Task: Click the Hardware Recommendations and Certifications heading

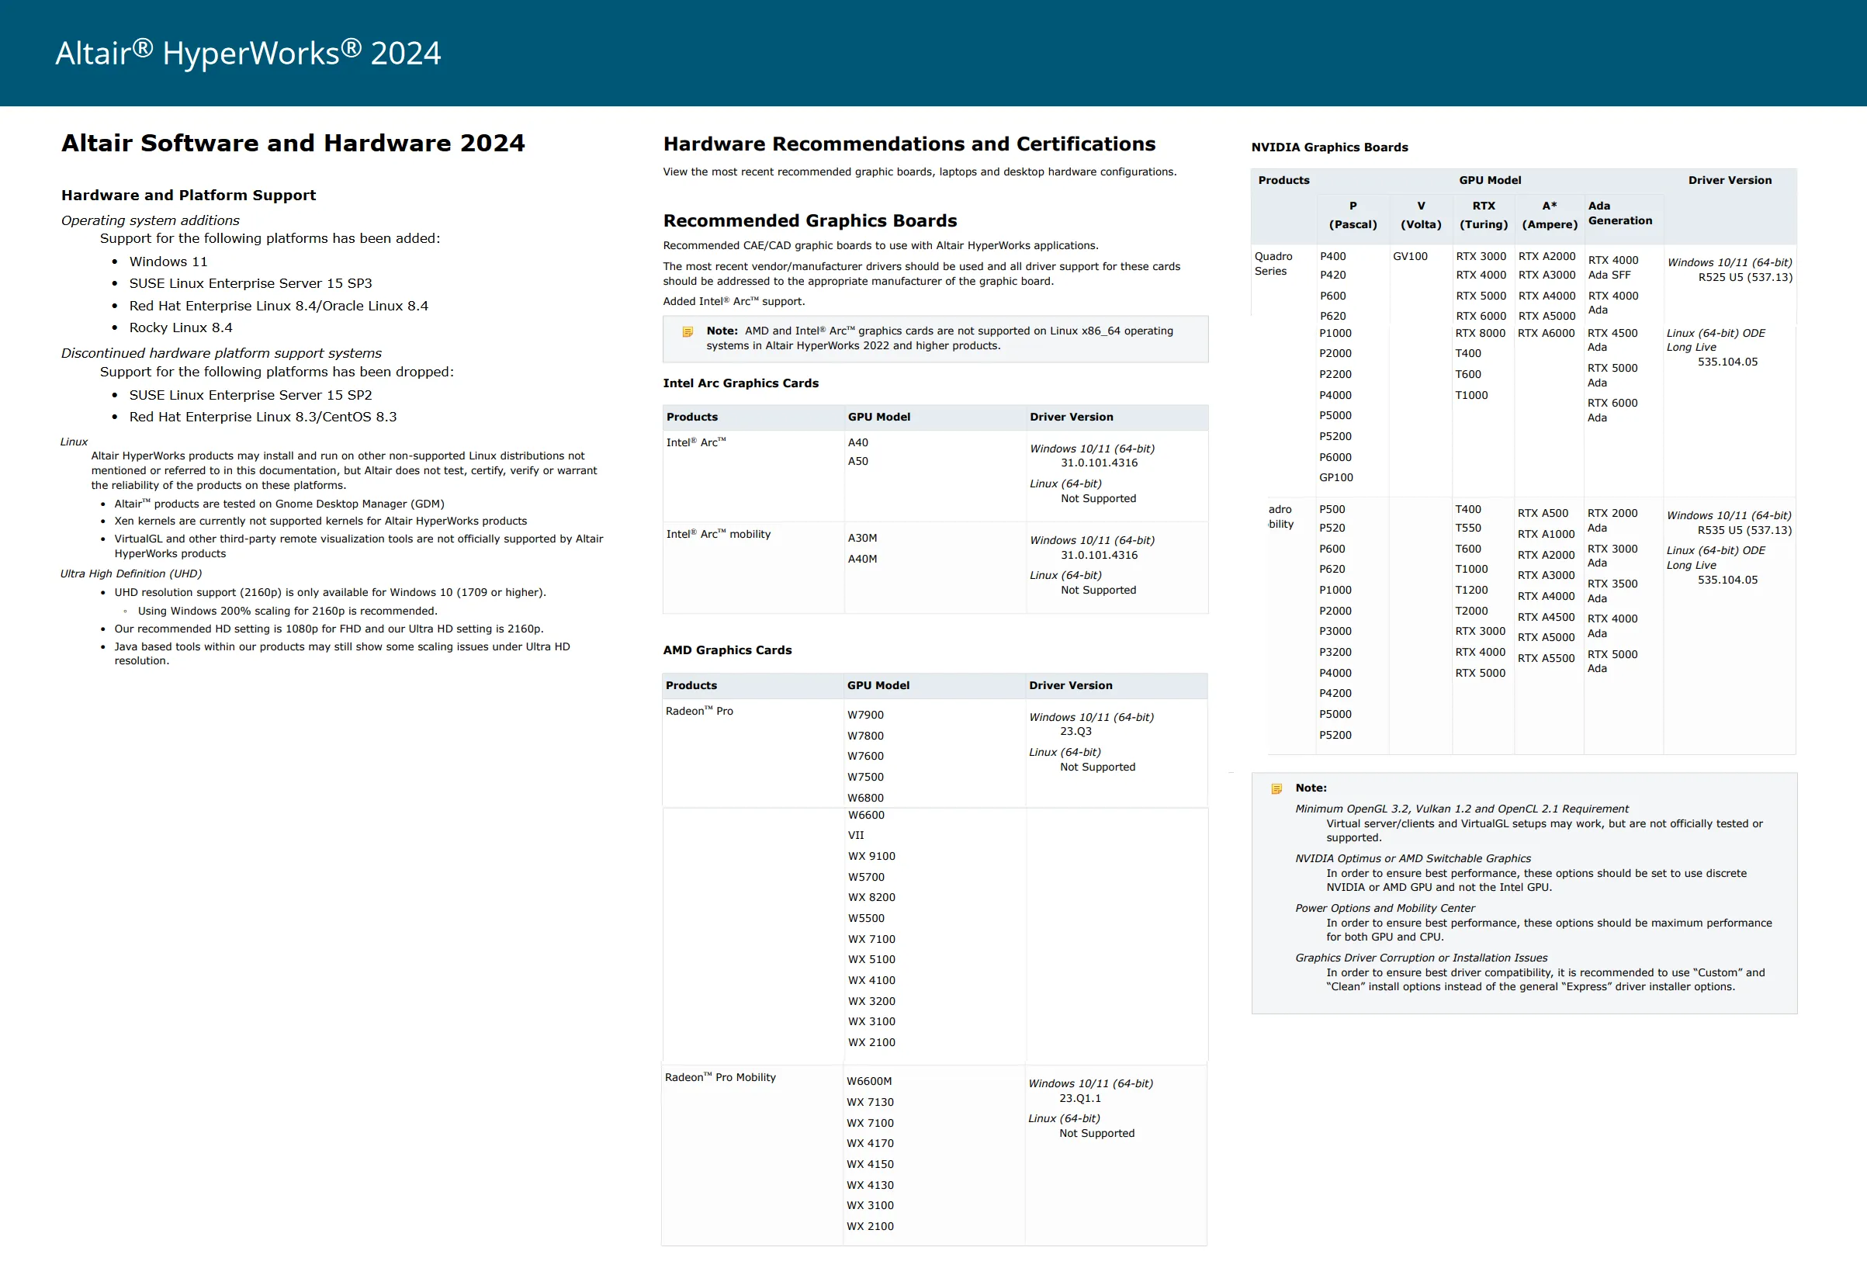Action: 909,144
